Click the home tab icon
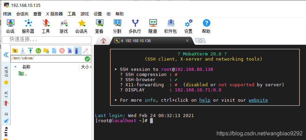The width and height of the screenshot is (306, 140). pos(103,40)
